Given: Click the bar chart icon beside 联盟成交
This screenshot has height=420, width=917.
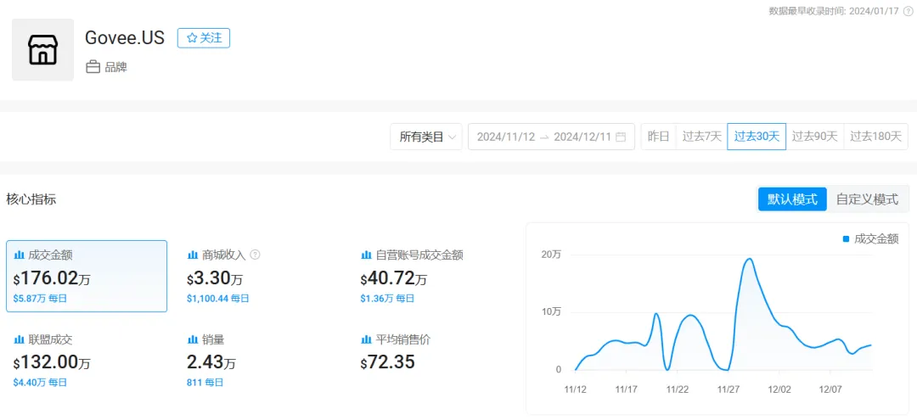Looking at the screenshot, I should pyautogui.click(x=19, y=340).
